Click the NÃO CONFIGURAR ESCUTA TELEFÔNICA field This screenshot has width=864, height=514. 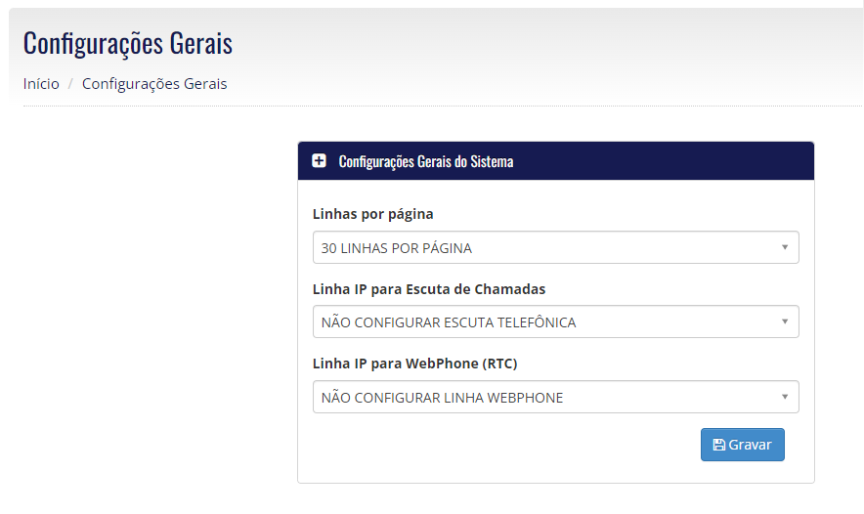555,321
